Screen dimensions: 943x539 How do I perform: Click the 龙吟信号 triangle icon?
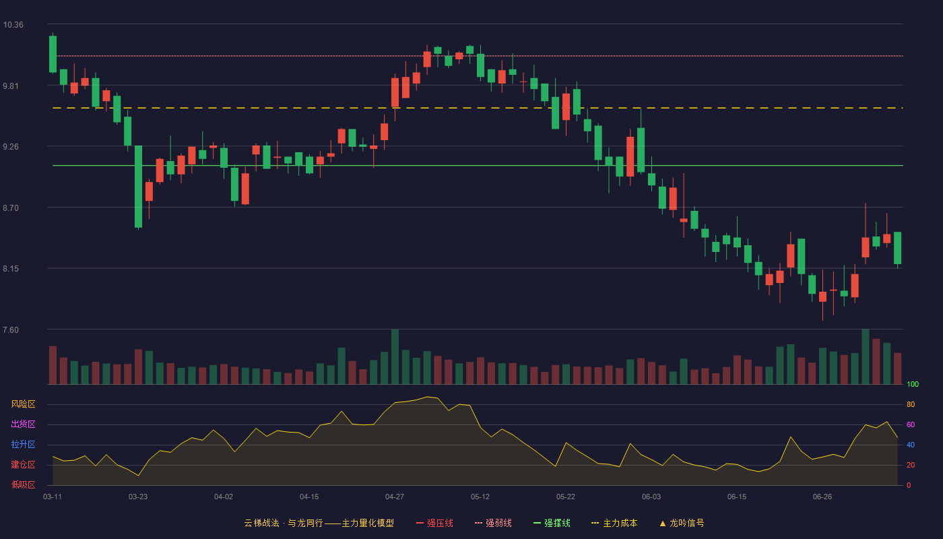point(663,523)
